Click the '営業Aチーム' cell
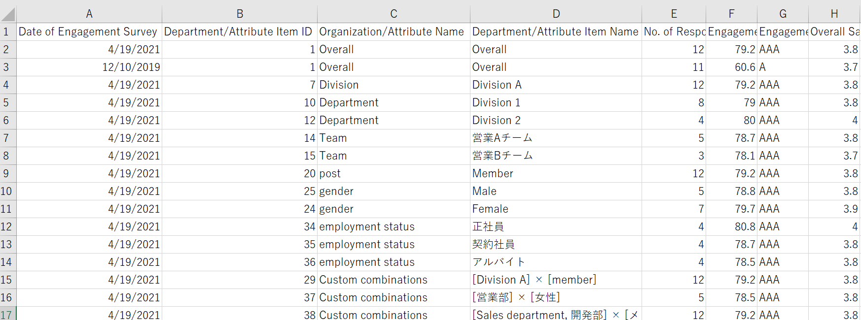Screen dimensions: 861x320 [x=555, y=138]
